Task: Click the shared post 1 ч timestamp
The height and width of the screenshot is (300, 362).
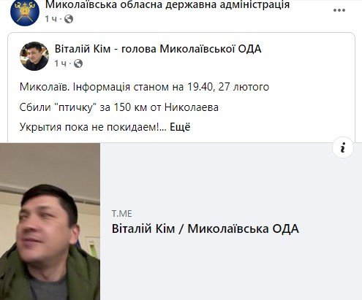Action: click(60, 64)
